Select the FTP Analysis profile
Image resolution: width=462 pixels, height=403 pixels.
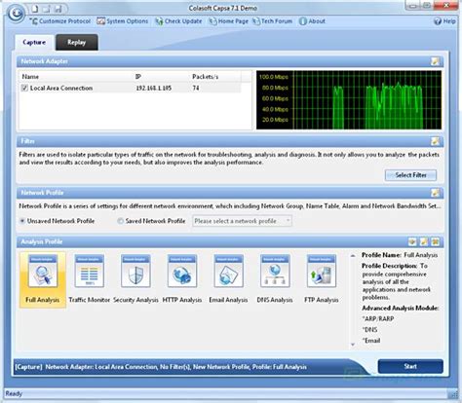(x=322, y=279)
